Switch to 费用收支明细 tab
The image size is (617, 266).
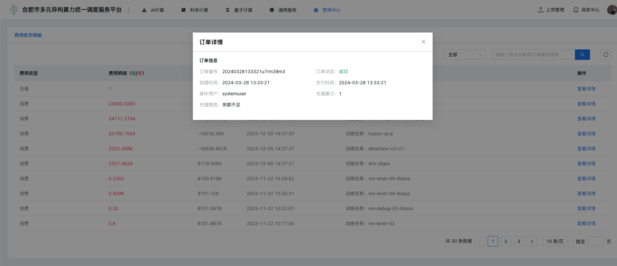pyautogui.click(x=28, y=35)
